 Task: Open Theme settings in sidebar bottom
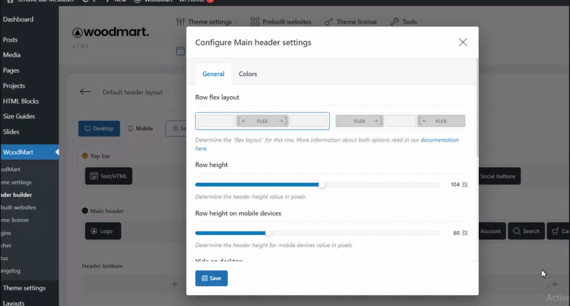click(x=25, y=288)
